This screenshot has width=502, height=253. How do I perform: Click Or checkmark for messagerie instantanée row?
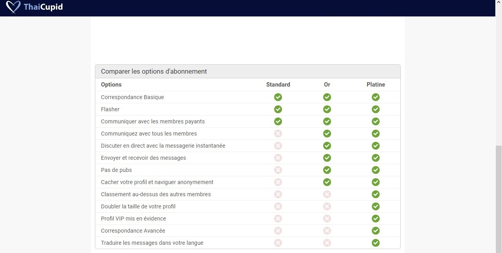click(327, 146)
